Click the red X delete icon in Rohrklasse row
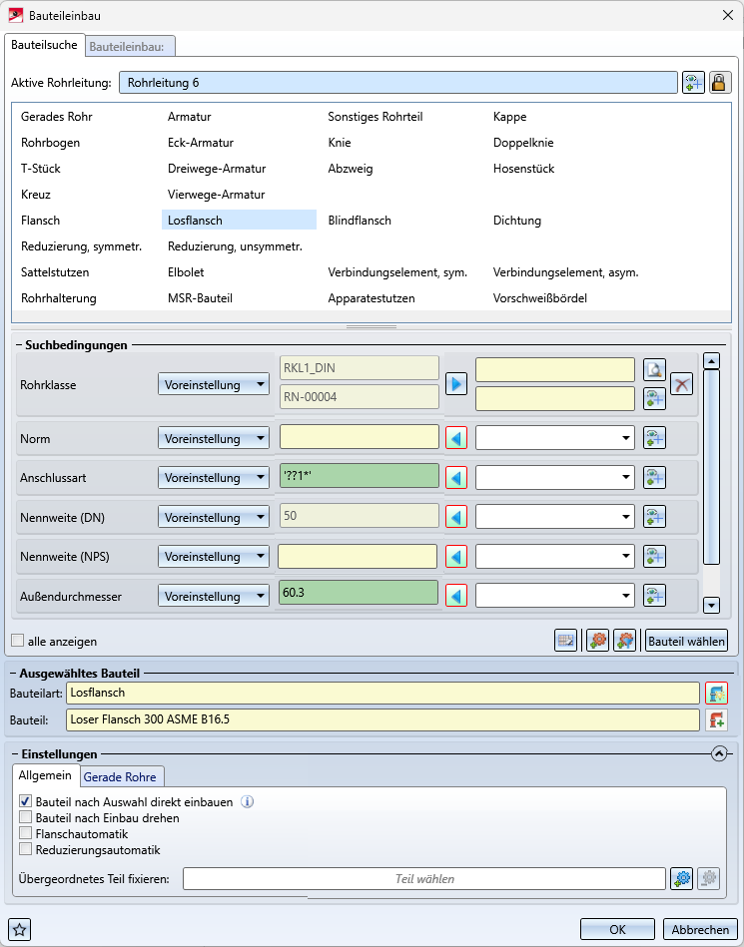This screenshot has width=744, height=947. tap(682, 384)
